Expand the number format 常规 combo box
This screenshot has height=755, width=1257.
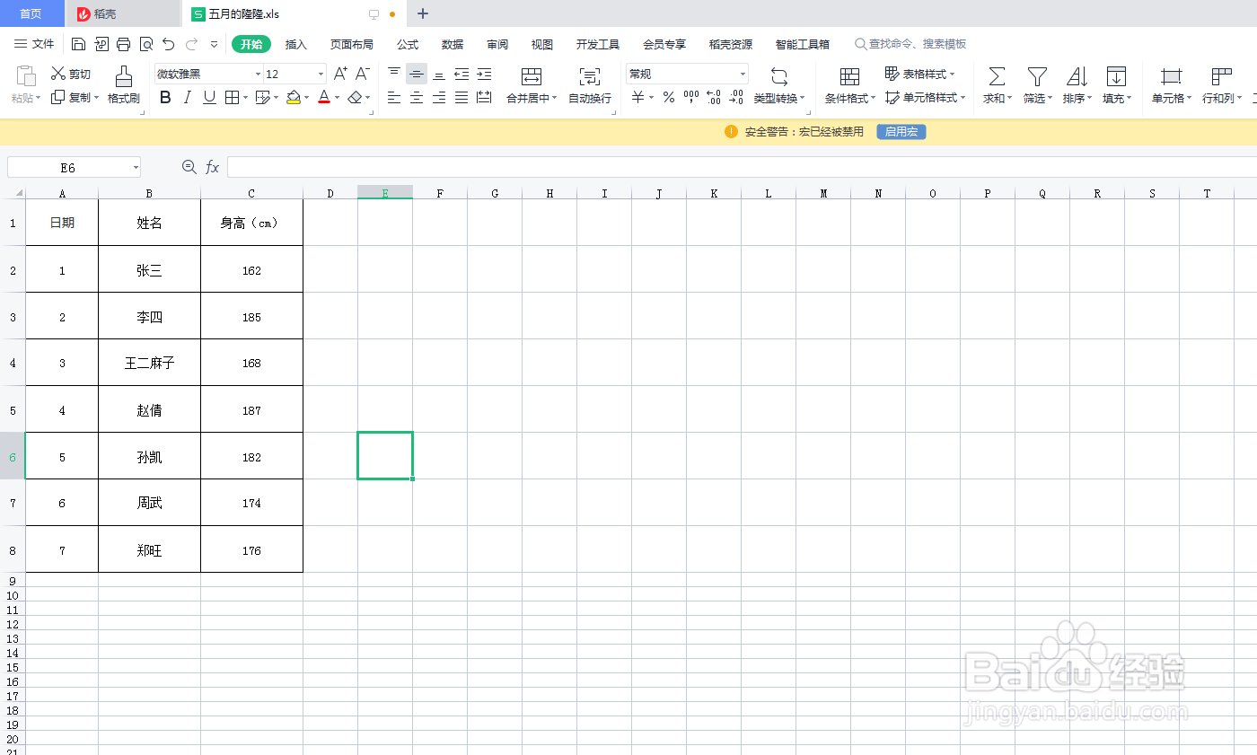(743, 73)
